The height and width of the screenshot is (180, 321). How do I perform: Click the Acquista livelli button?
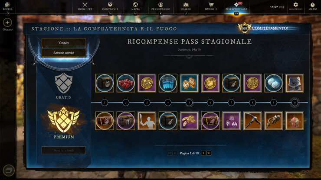[x=64, y=151]
